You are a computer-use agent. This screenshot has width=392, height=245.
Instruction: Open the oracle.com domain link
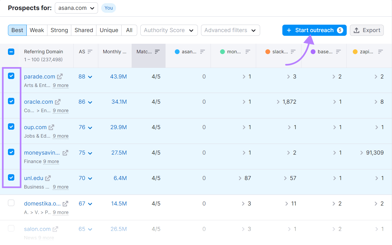coord(38,102)
